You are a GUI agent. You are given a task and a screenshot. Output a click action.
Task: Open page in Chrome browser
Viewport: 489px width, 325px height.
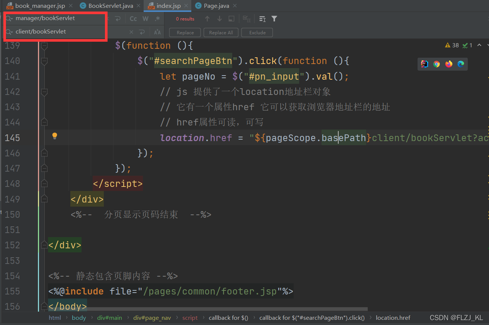tap(437, 64)
